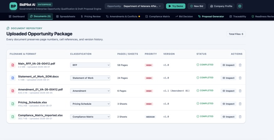Click the filename Pricing_Schedule.xlsx
Viewport: 274px width, 140px height.
pos(33,102)
